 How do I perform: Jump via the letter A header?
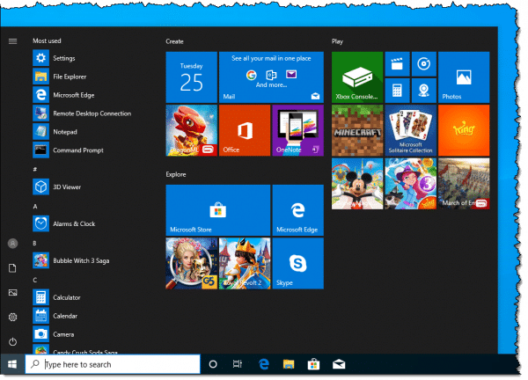pos(35,207)
